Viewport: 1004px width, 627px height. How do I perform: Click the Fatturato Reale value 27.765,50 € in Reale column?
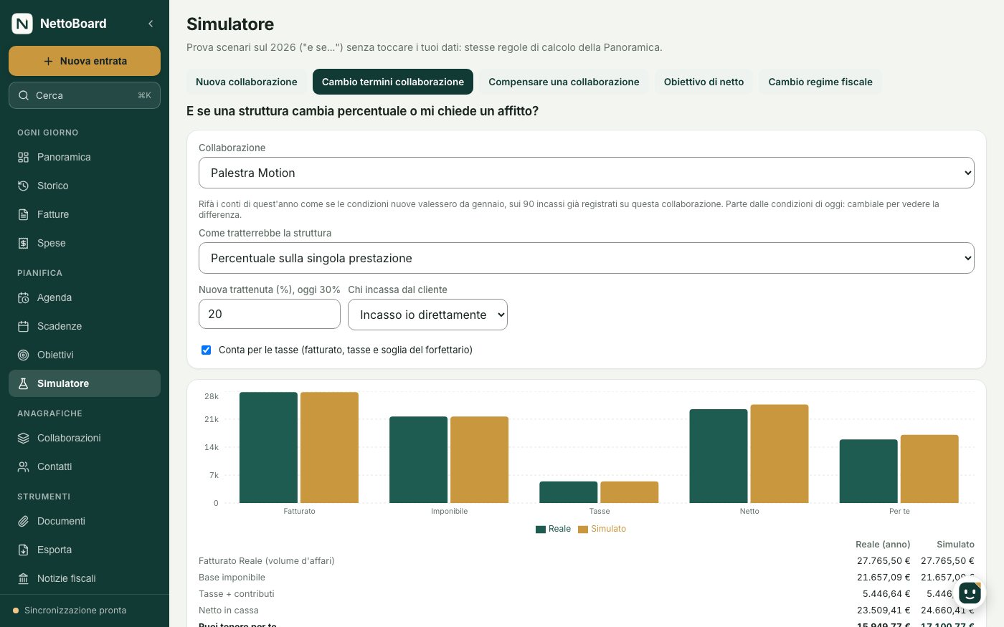[x=884, y=561]
